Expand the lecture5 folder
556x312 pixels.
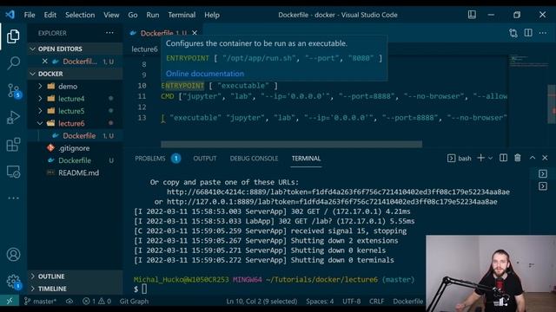click(76, 111)
